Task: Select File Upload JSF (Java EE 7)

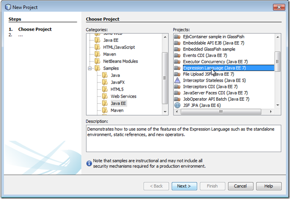Action: click(x=208, y=74)
